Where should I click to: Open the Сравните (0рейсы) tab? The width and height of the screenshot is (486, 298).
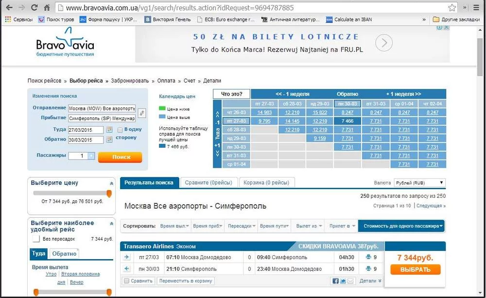pos(208,183)
